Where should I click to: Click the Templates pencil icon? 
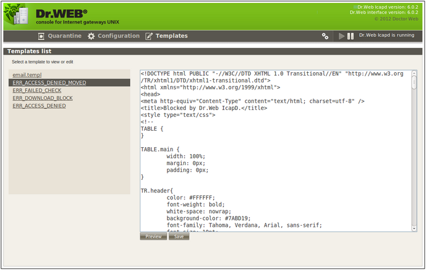149,36
